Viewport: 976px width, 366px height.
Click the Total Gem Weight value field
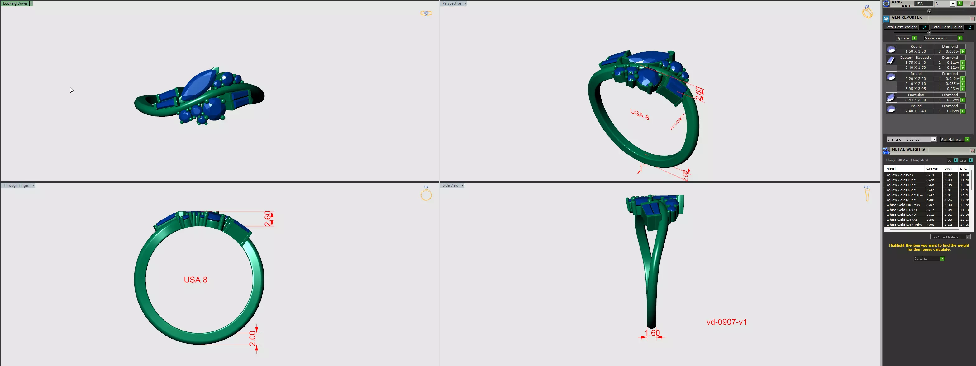(x=924, y=27)
